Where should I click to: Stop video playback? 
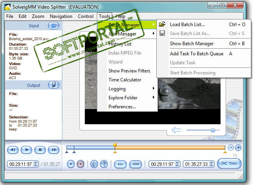(40, 150)
